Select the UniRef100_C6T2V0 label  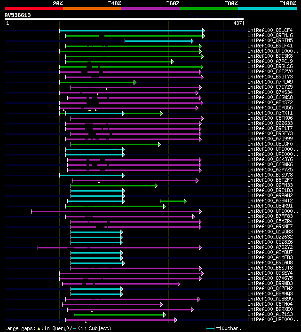pos(270,71)
